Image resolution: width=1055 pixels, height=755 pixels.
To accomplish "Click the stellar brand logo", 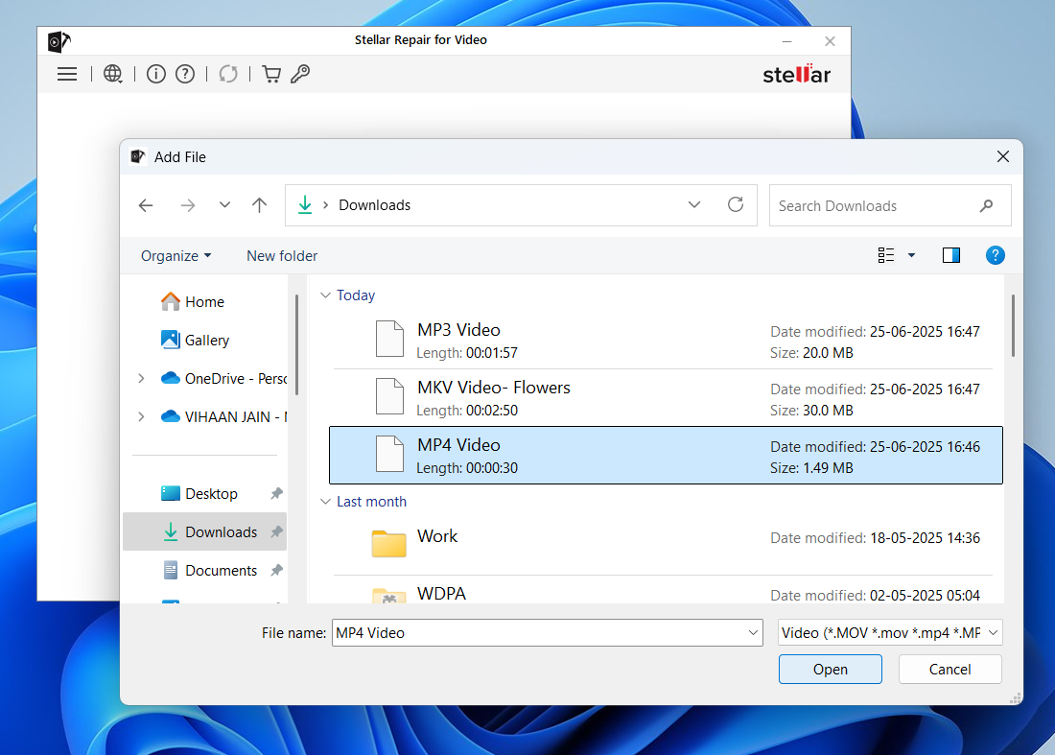I will click(x=797, y=74).
